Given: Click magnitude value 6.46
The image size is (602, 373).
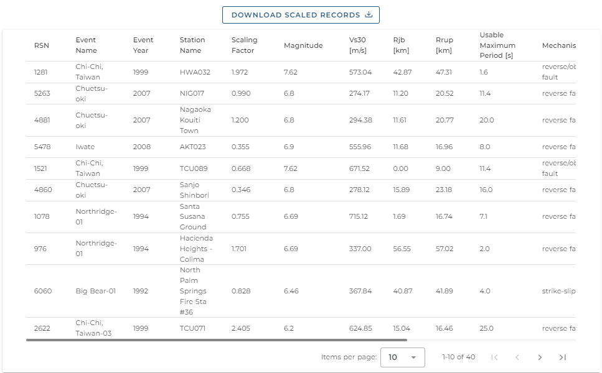Looking at the screenshot, I should 291,291.
